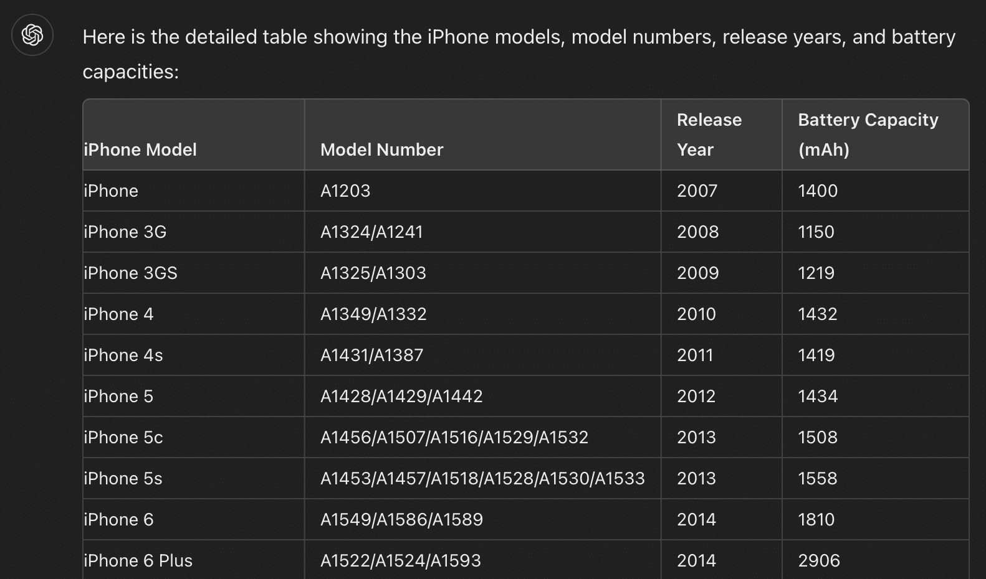Select the iPhone 3G row label

click(x=125, y=232)
